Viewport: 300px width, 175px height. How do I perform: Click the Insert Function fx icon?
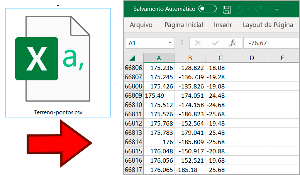pyautogui.click(x=232, y=43)
